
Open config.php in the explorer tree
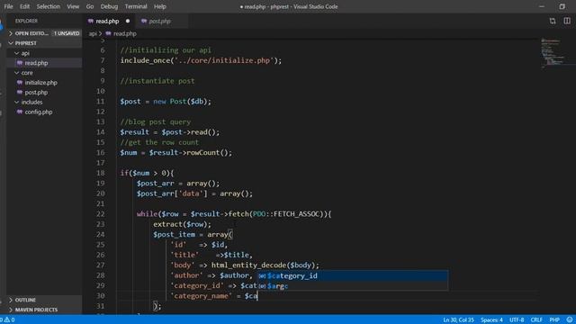44,112
